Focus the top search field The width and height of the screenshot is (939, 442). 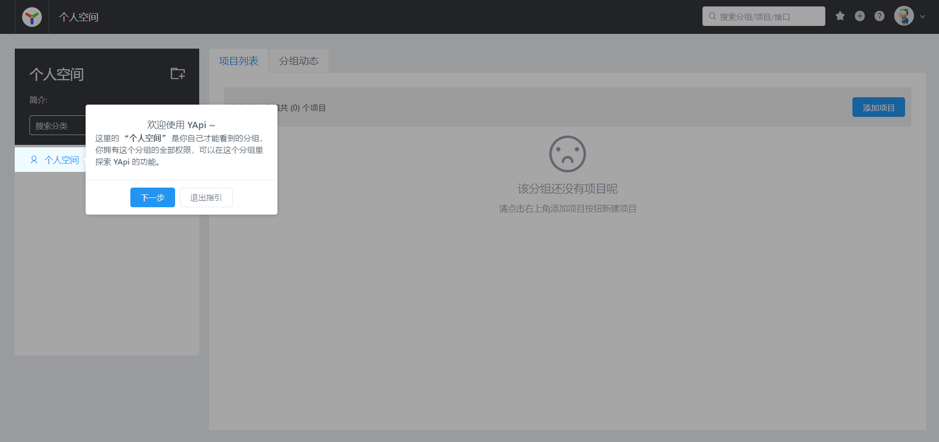(x=764, y=16)
